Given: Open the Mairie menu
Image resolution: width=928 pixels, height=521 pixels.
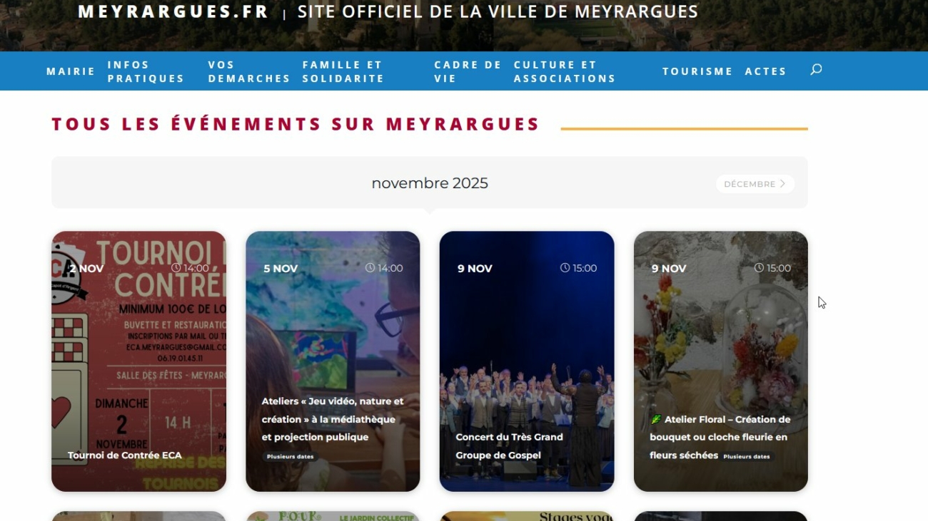Looking at the screenshot, I should click(71, 71).
